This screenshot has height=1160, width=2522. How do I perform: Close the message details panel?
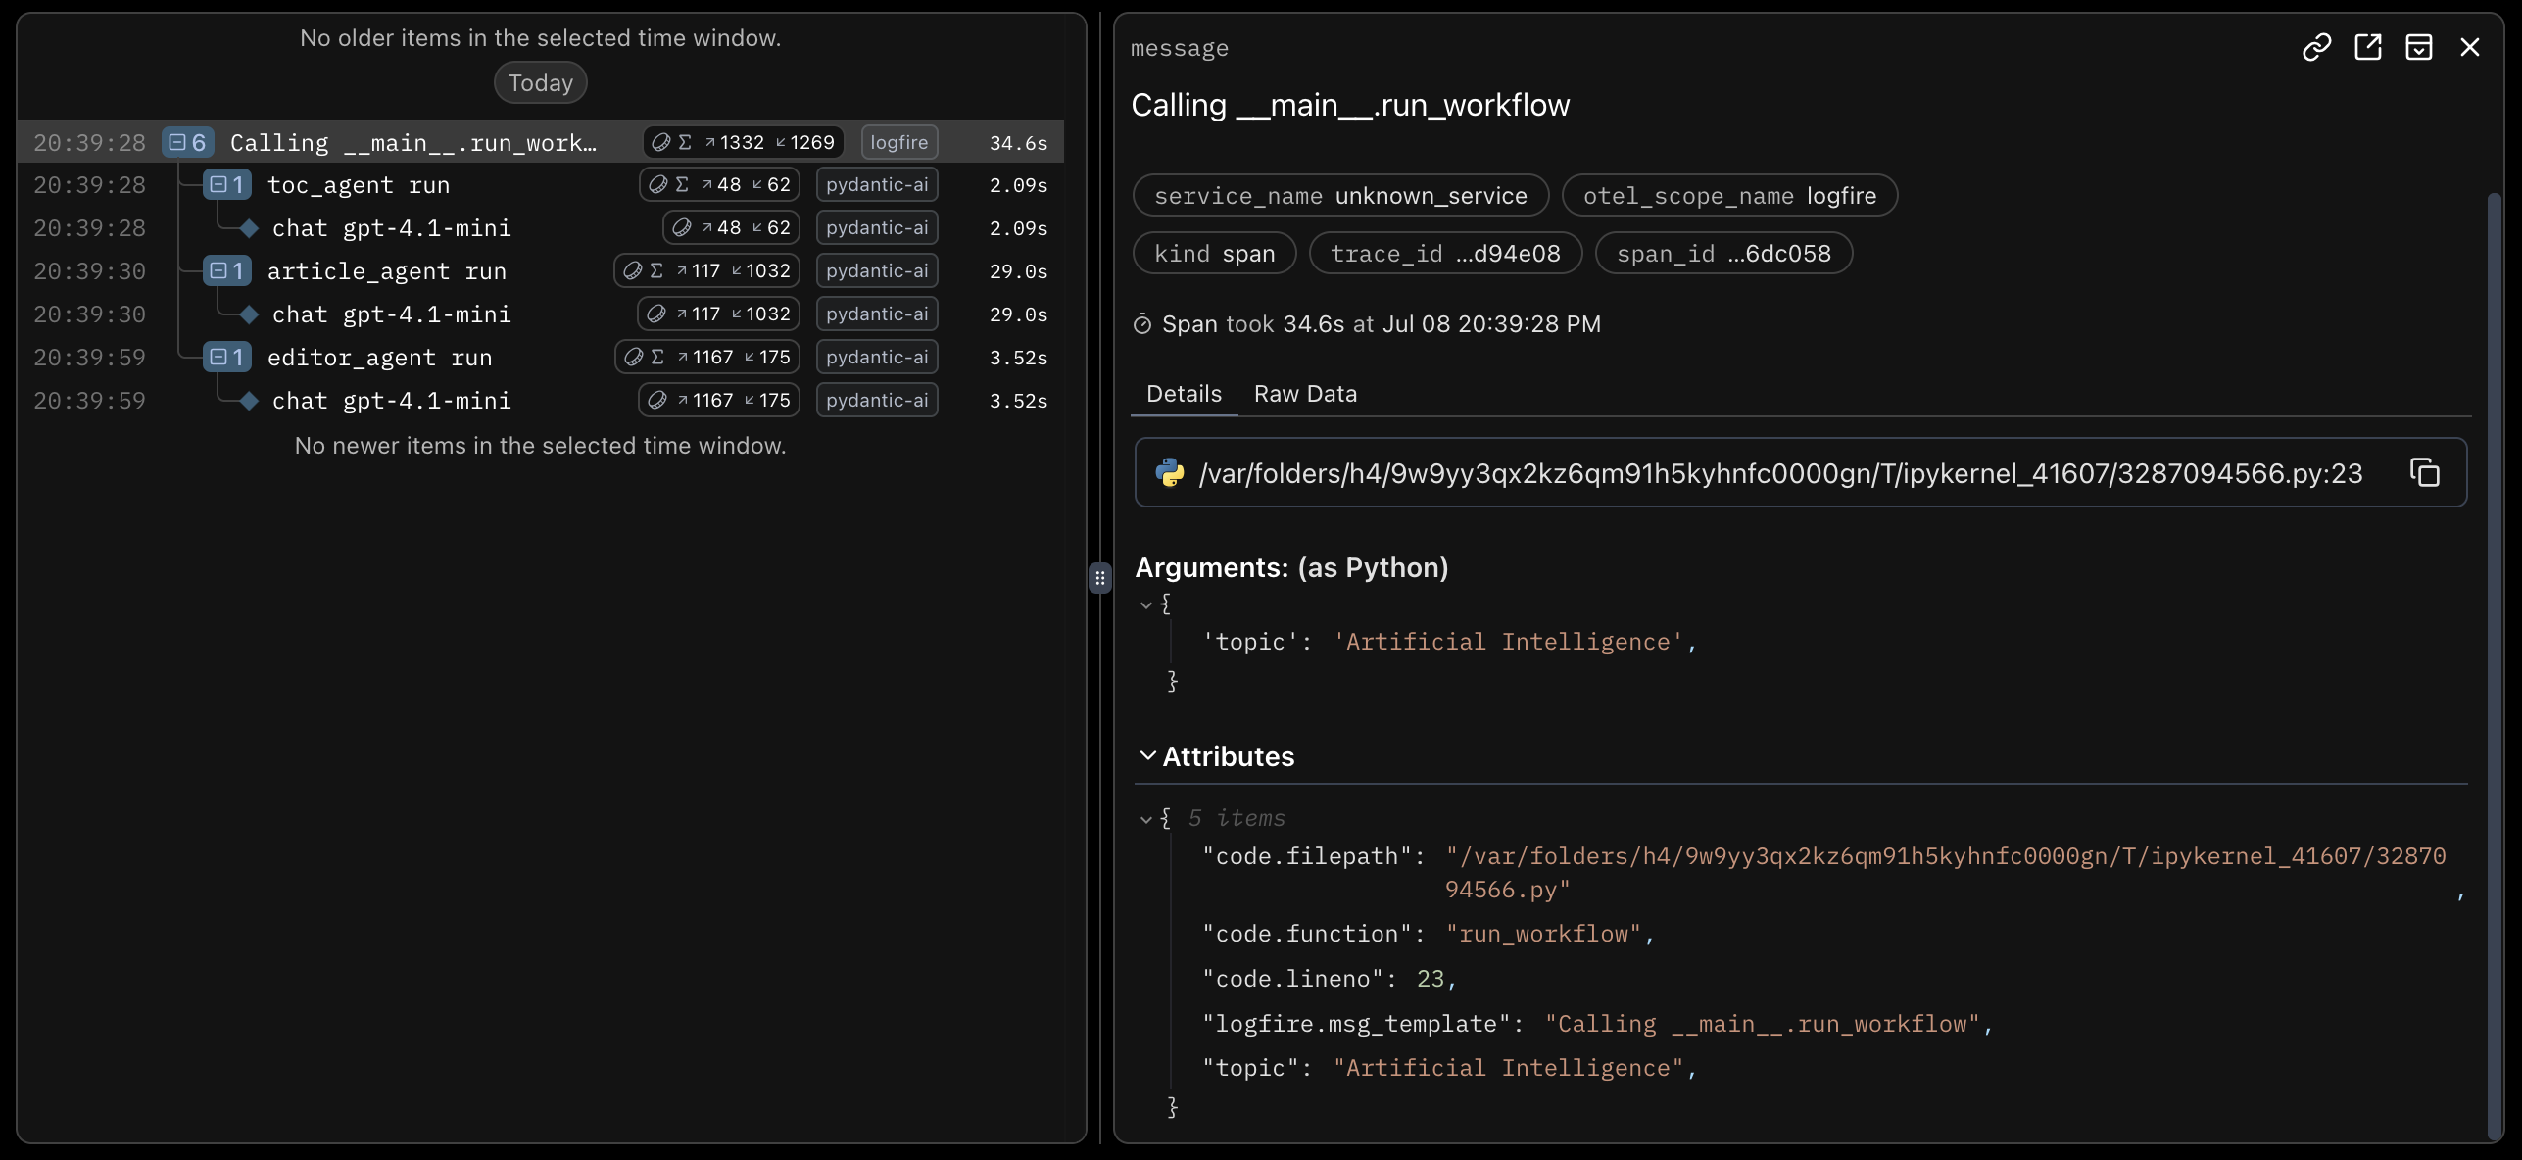2469,47
